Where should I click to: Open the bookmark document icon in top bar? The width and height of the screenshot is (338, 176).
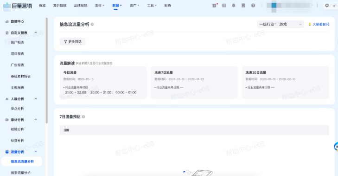click(243, 6)
